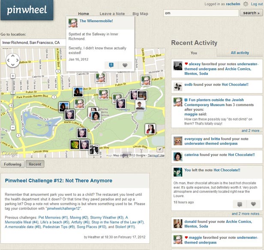Open britta user link
This screenshot has height=250, width=264.
pos(215,139)
